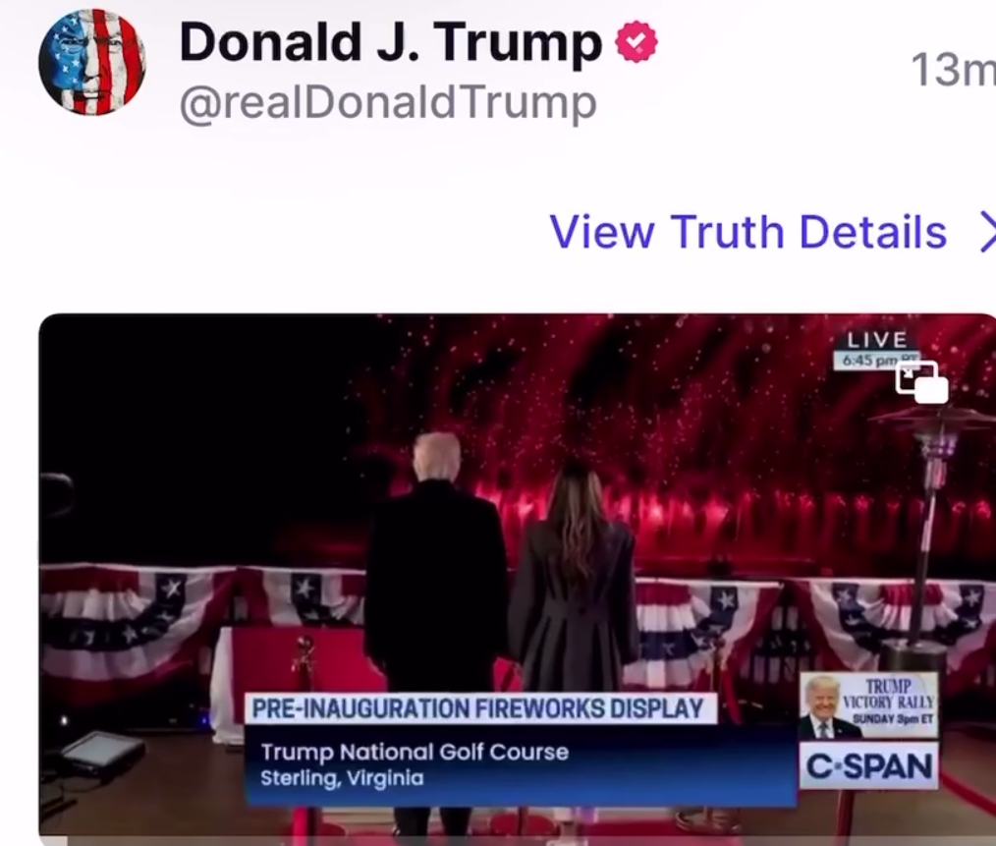The width and height of the screenshot is (996, 846).
Task: Click the Pre-Inauguration Fireworks Display banner
Action: [x=479, y=708]
